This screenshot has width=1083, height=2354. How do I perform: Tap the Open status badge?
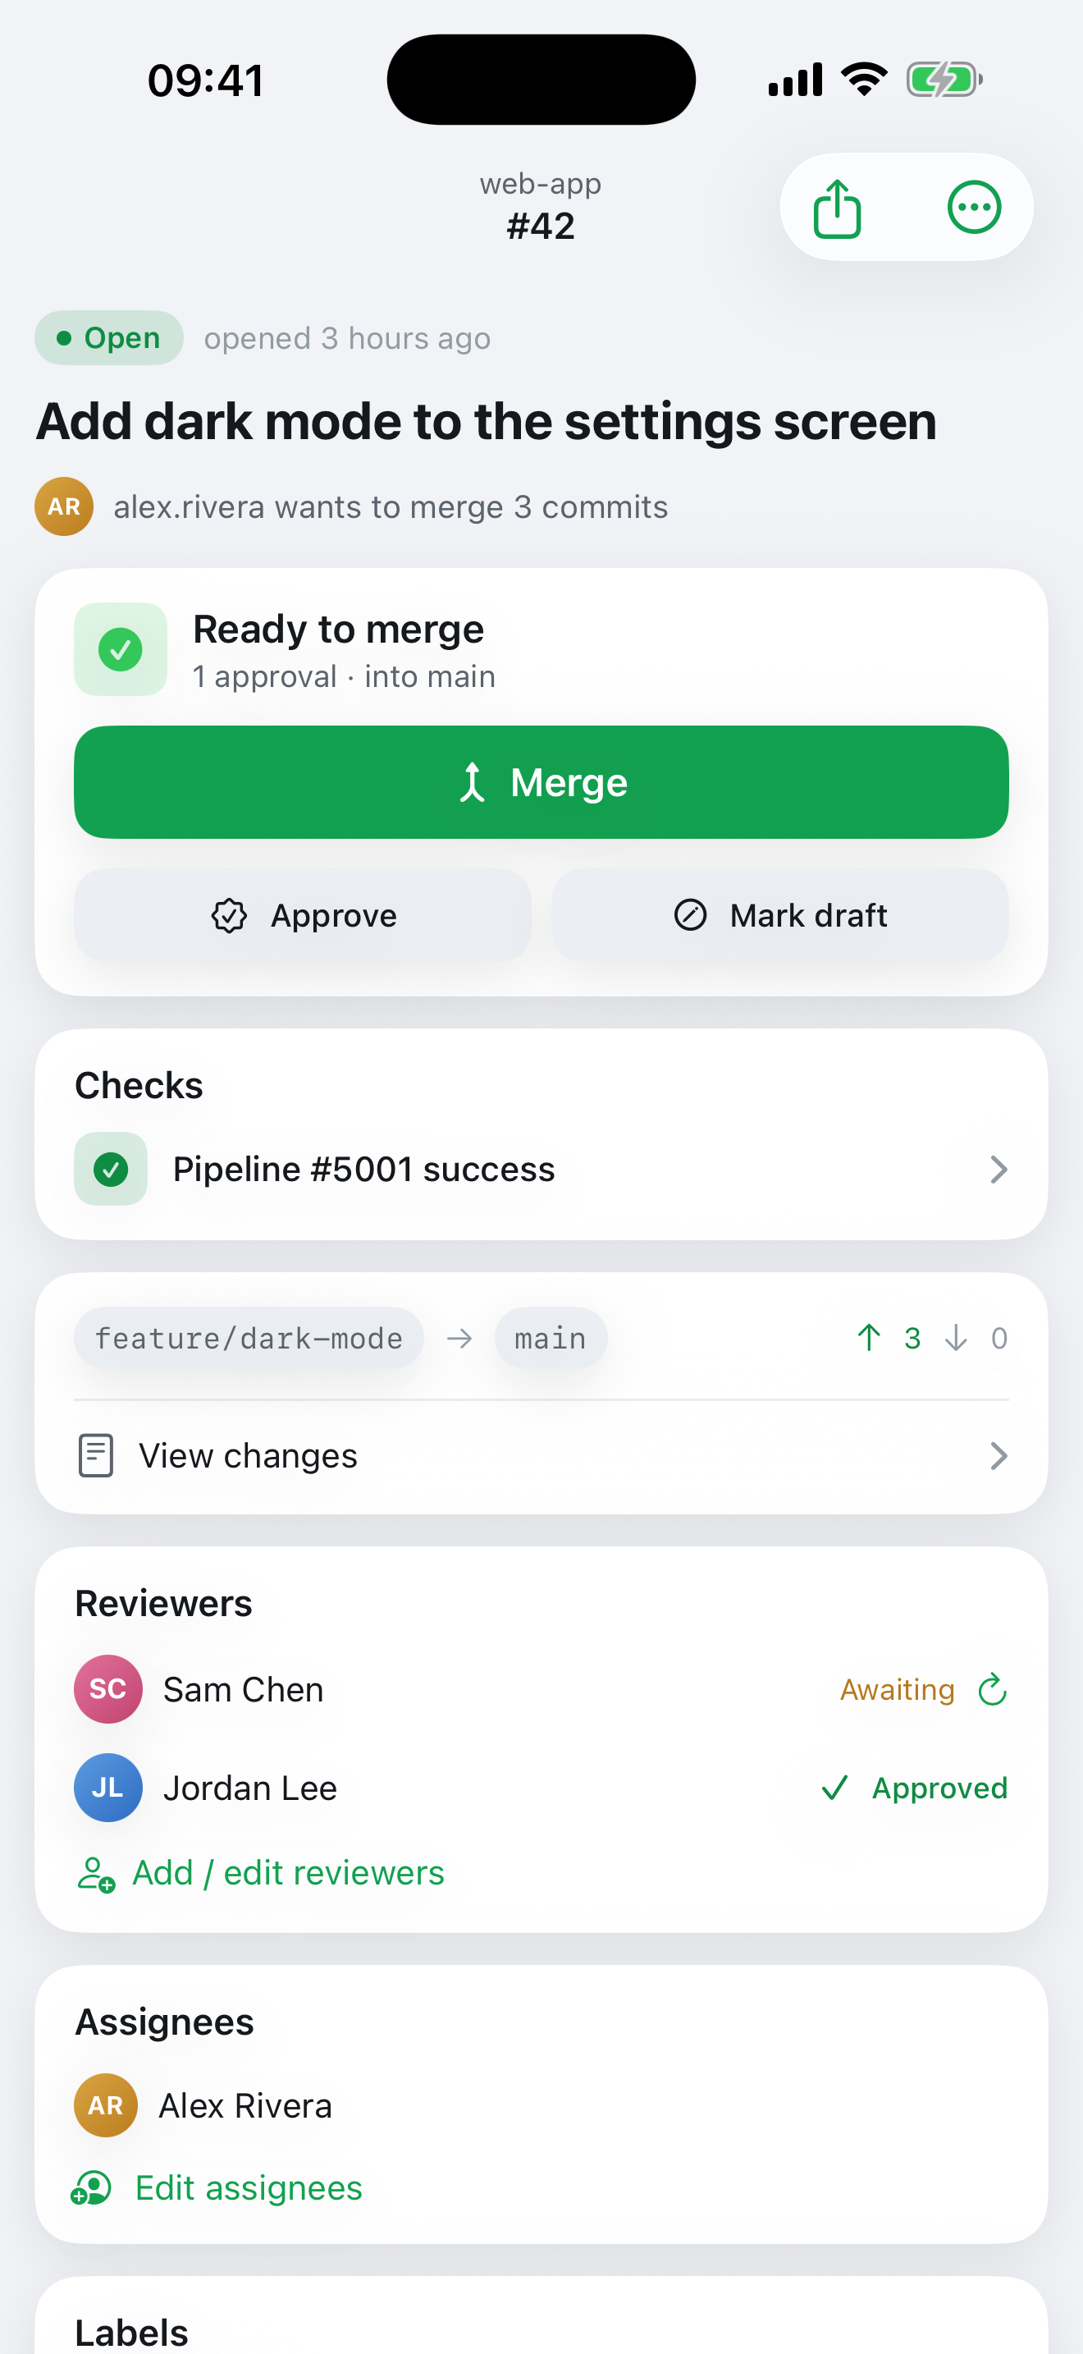[x=108, y=338]
